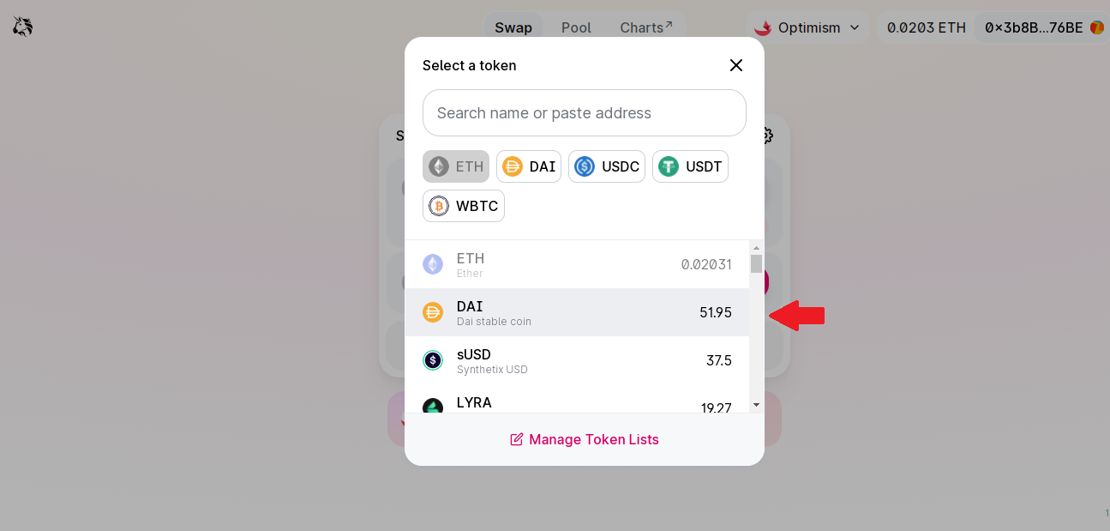Click the ETH icon in token list

coord(433,264)
